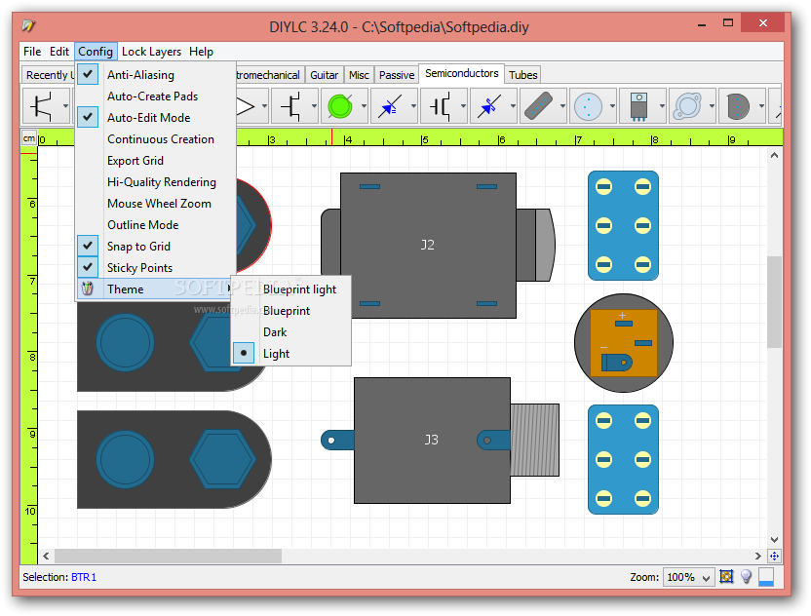Disable Anti-Aliasing option

155,74
